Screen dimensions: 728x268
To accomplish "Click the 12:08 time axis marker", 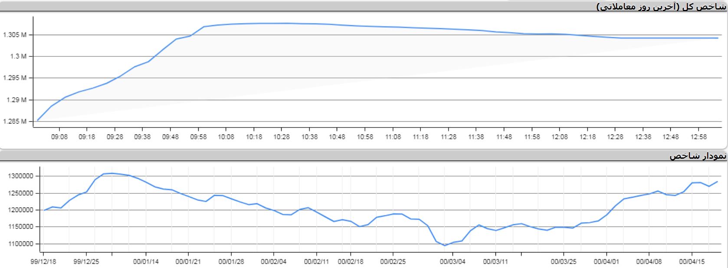I will [x=560, y=137].
